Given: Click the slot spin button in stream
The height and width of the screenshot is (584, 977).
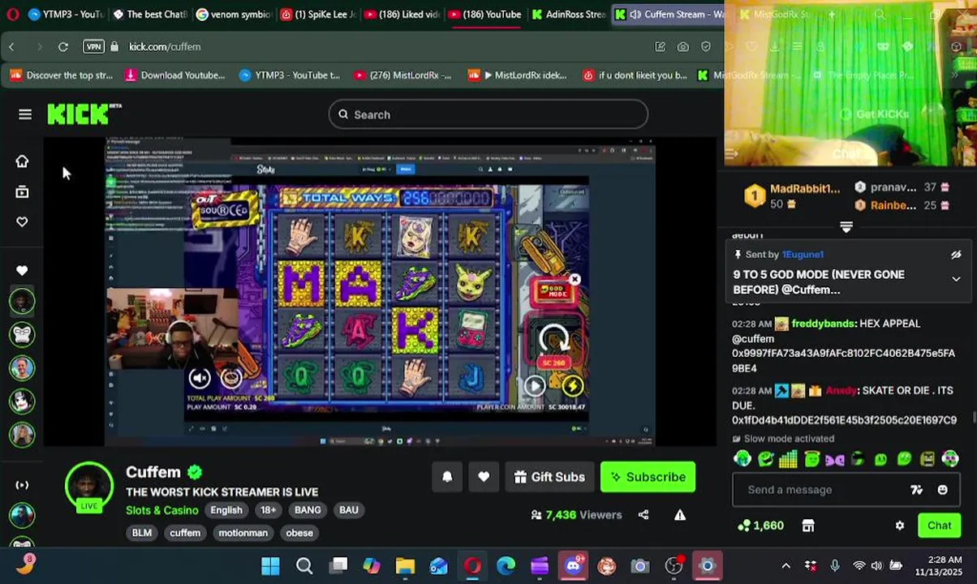Looking at the screenshot, I should [554, 338].
